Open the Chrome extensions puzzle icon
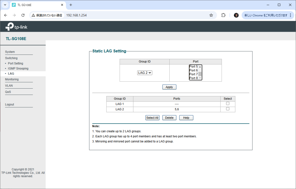 click(x=223, y=15)
